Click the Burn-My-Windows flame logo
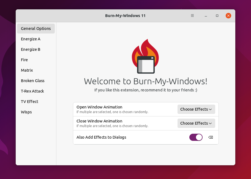The height and width of the screenshot is (179, 251). tap(145, 56)
